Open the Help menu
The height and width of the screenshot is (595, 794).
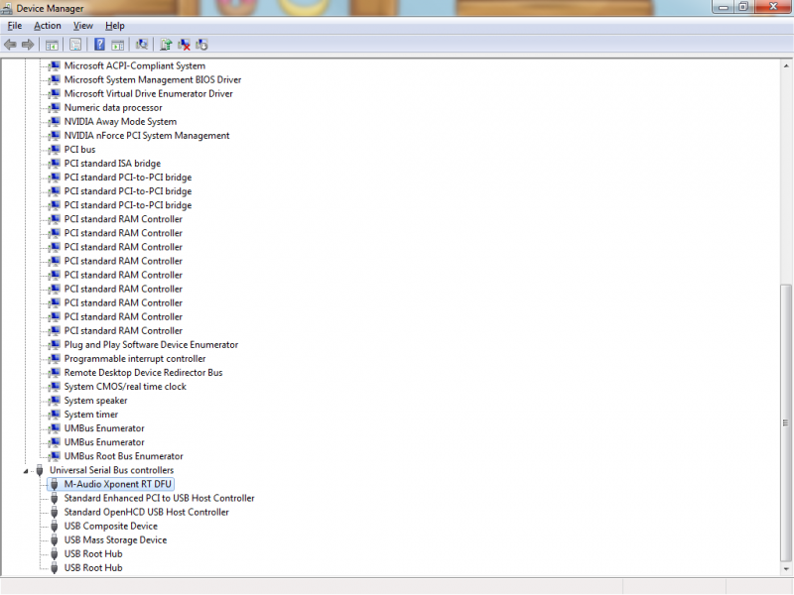coord(115,26)
